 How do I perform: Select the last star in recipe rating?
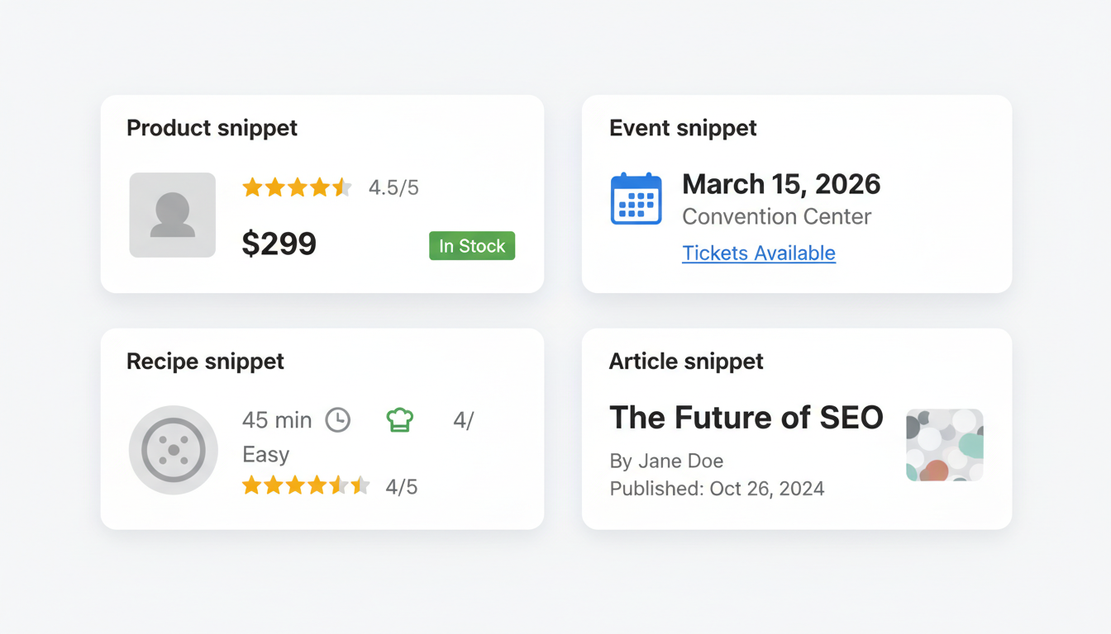360,486
